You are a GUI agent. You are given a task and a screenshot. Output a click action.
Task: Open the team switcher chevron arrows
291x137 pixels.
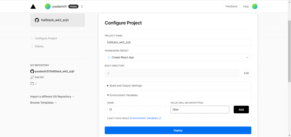pos(82,6)
